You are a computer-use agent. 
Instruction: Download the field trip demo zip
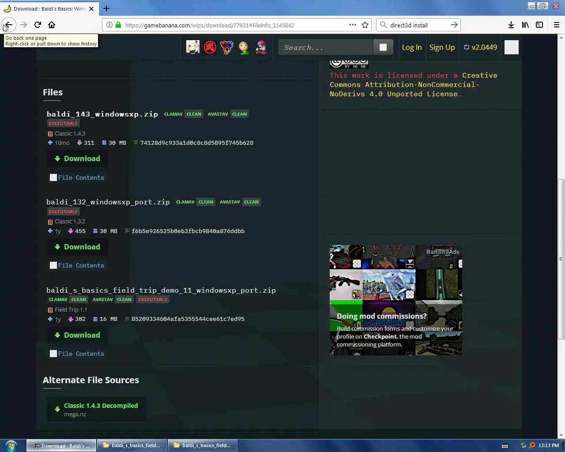coord(77,335)
